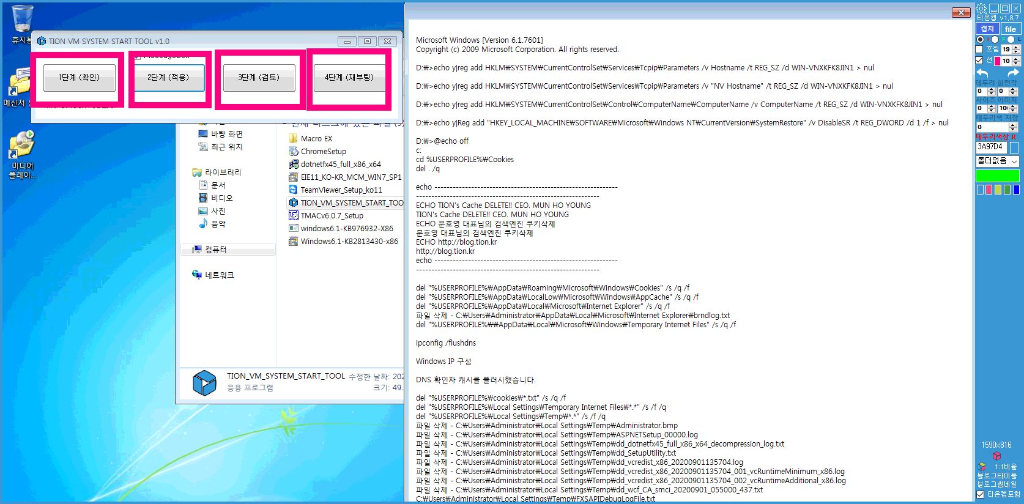Click the TION VM tool title bar icon
Image resolution: width=1024 pixels, height=504 pixels.
tap(42, 41)
